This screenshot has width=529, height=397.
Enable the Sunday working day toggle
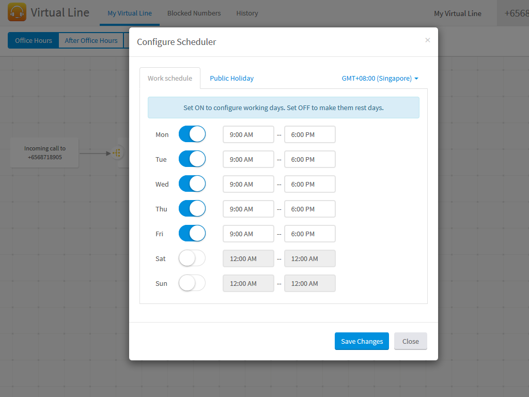pyautogui.click(x=192, y=283)
